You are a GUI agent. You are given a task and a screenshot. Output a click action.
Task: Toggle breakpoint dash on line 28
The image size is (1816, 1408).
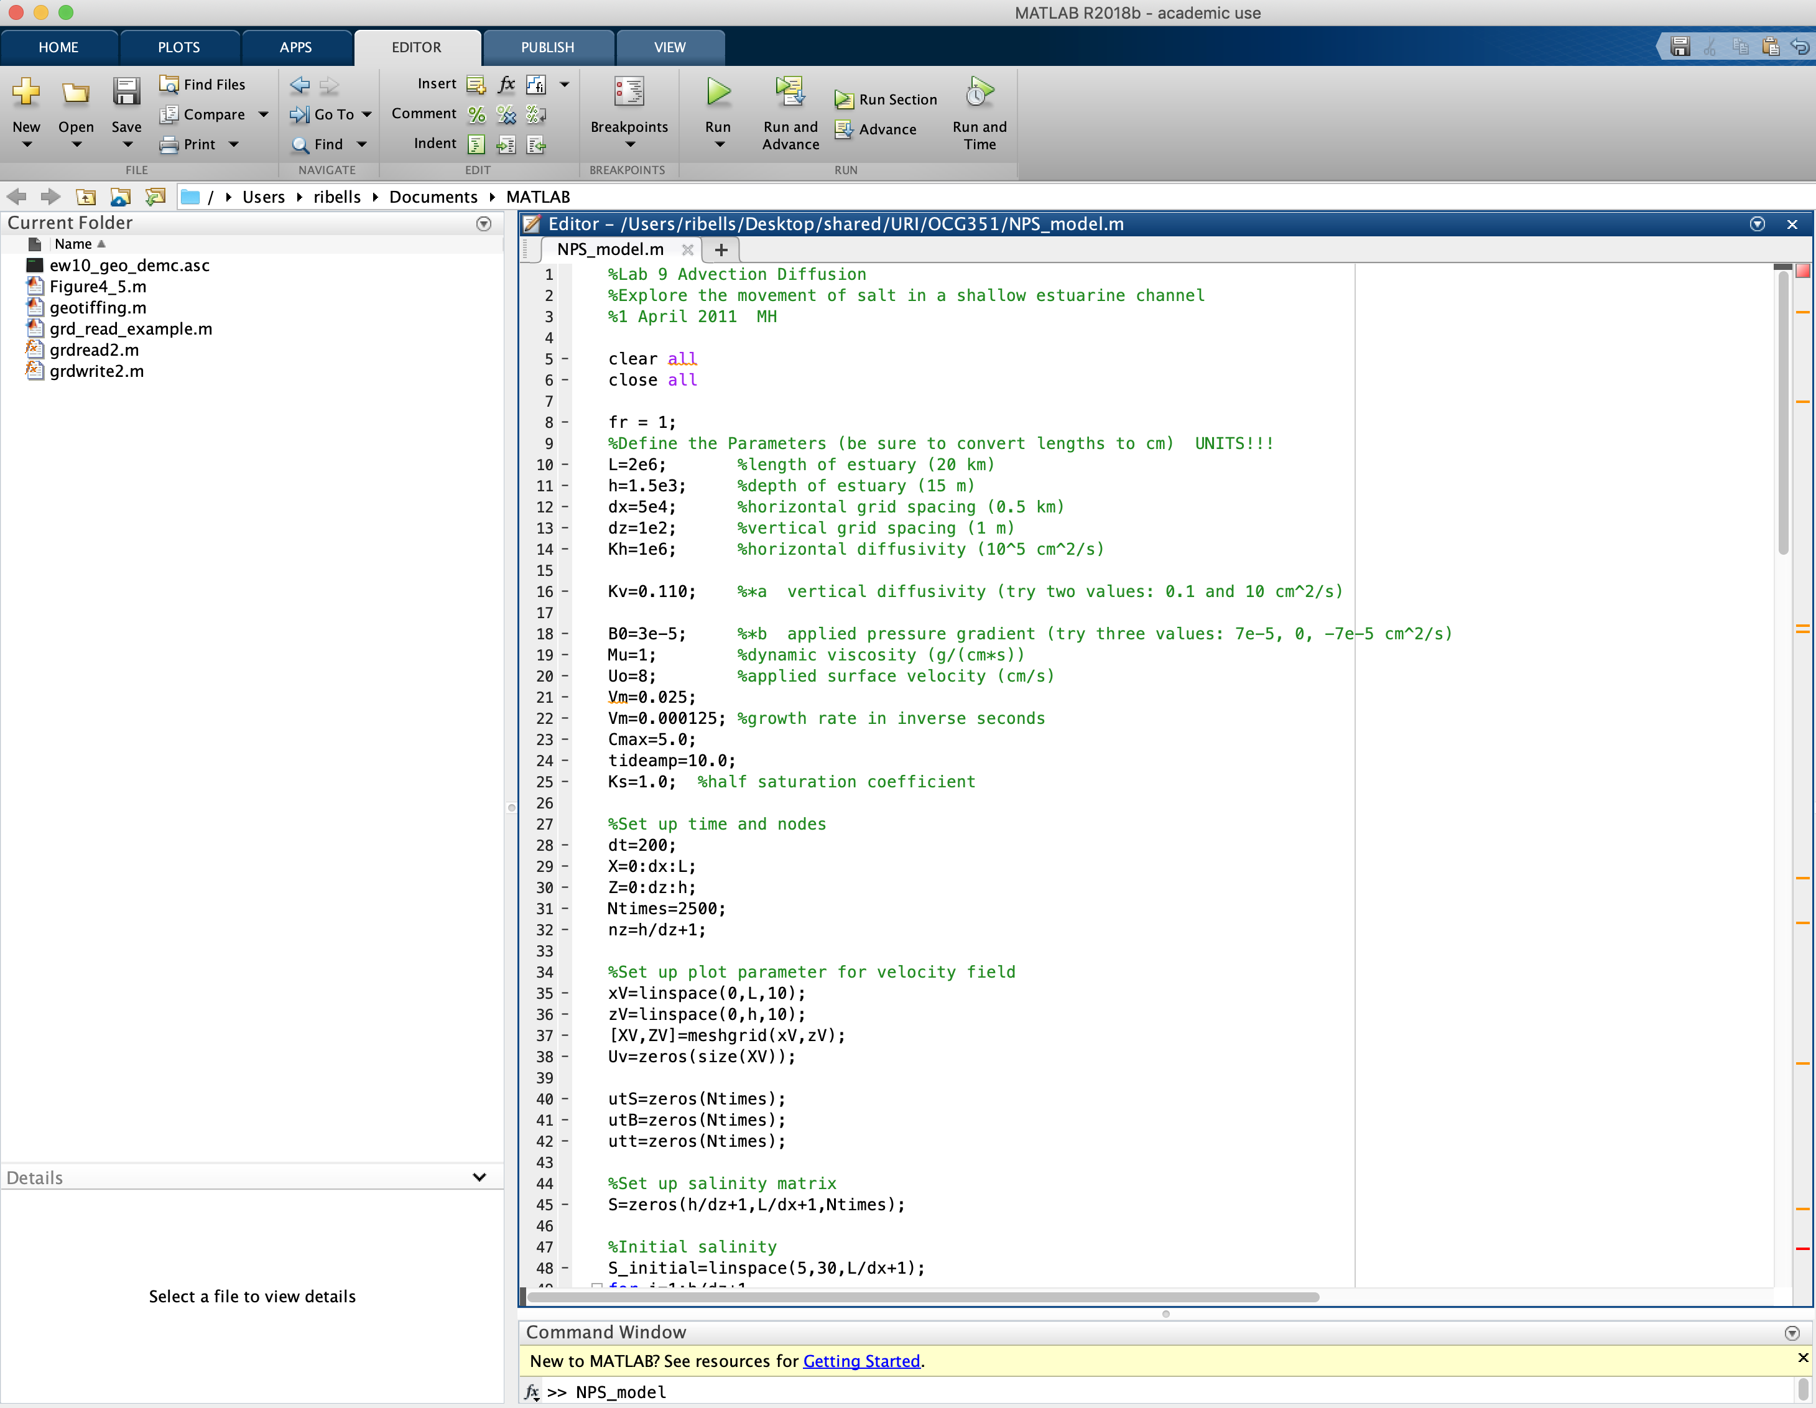[565, 846]
